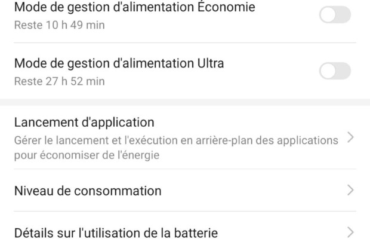Enable Économie power management mode switch

pos(335,14)
